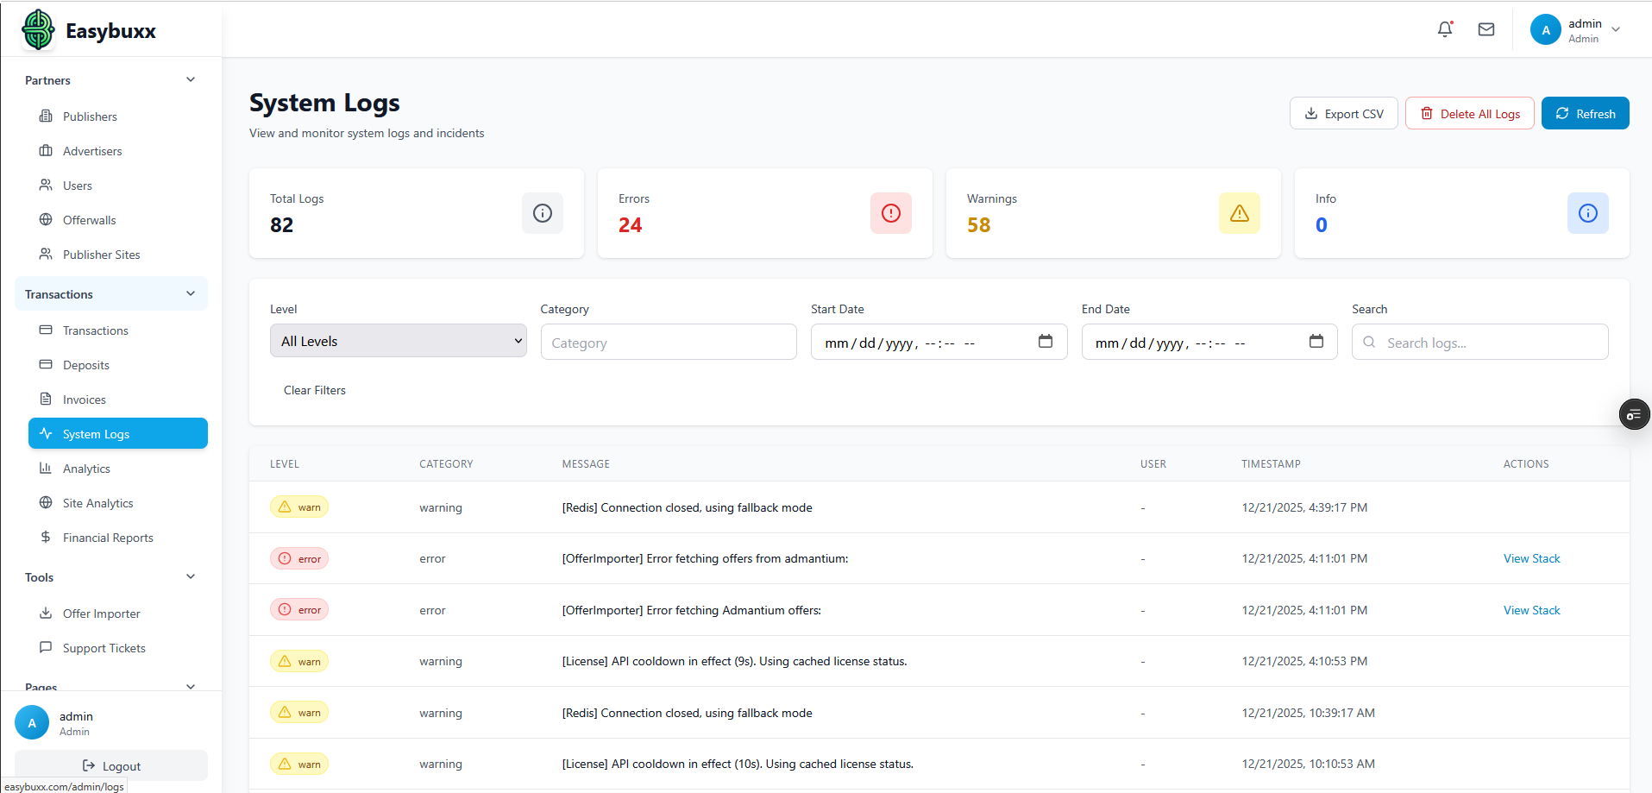
Task: Click the blue Info card icon
Action: (x=1587, y=213)
